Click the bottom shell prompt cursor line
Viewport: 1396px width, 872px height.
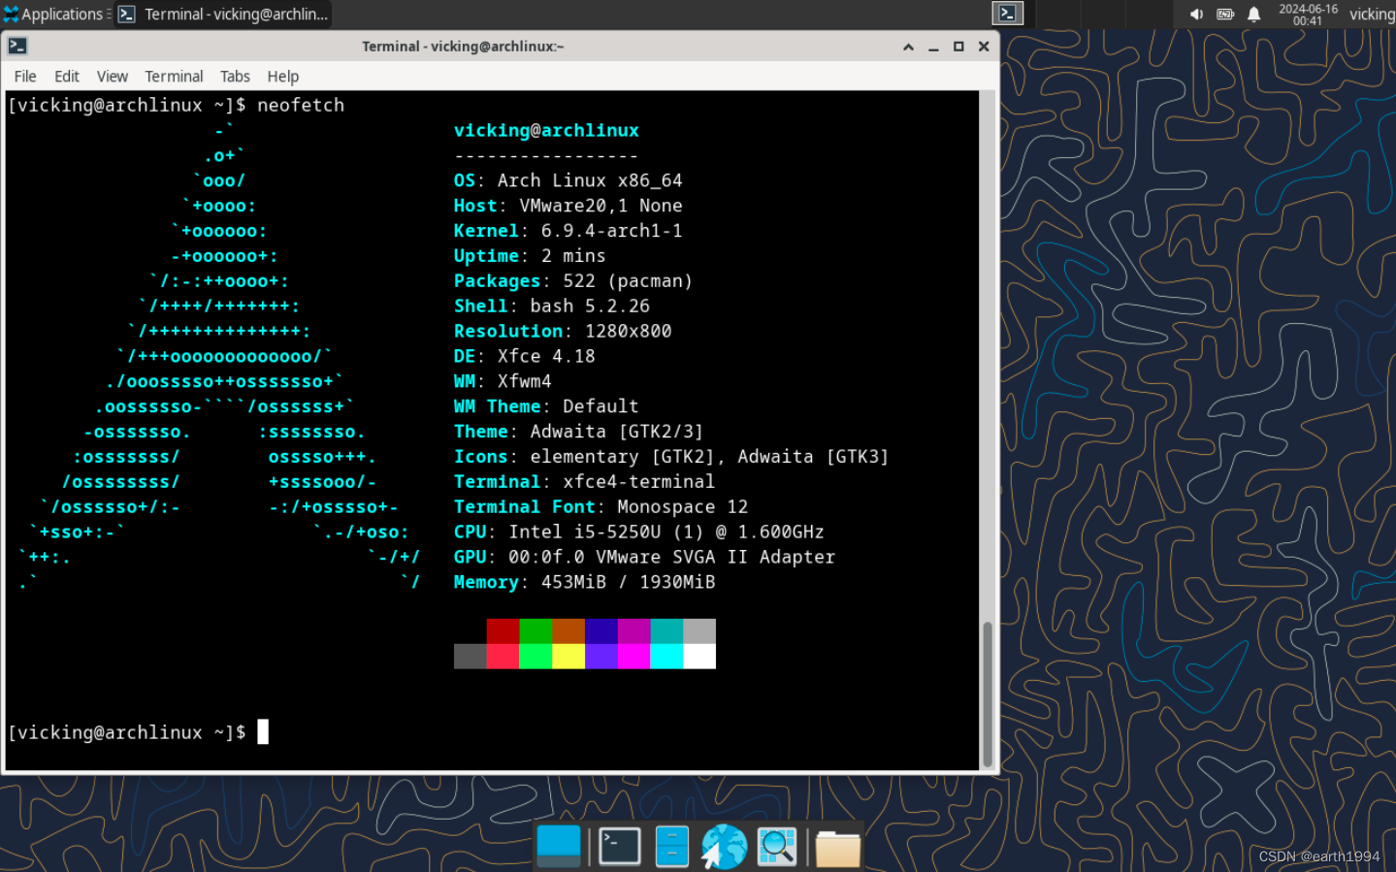138,732
